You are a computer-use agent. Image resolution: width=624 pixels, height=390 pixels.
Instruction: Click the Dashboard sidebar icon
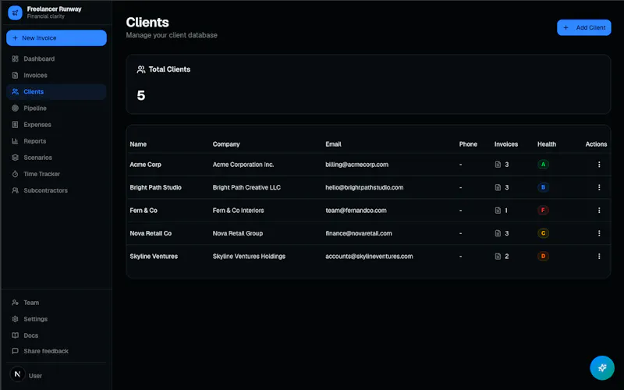(15, 59)
